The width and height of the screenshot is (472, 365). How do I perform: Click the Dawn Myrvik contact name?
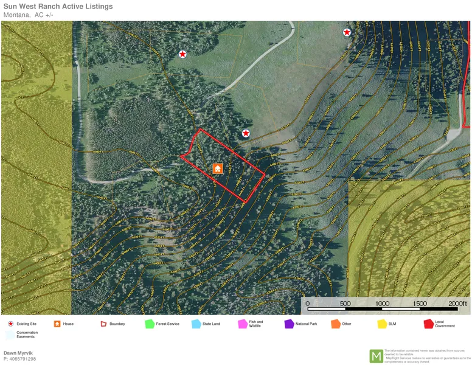coord(18,353)
